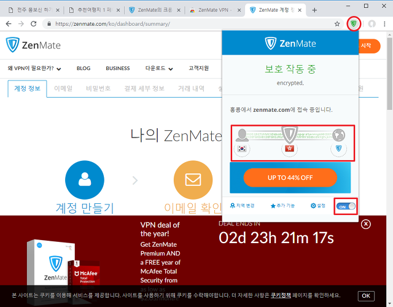Screen dimensions: 393x307
Task: Close the ZenMate VPN browser tab
Action: [239, 10]
